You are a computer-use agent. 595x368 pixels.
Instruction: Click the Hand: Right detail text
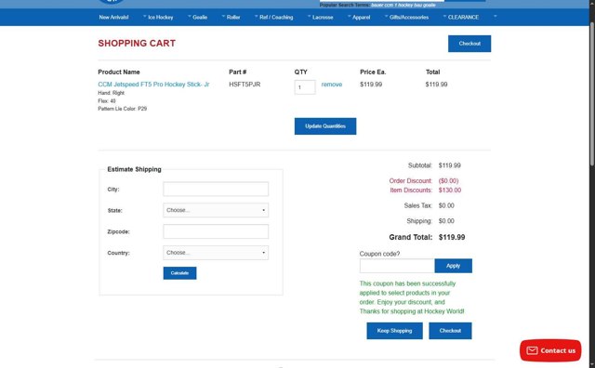point(112,93)
